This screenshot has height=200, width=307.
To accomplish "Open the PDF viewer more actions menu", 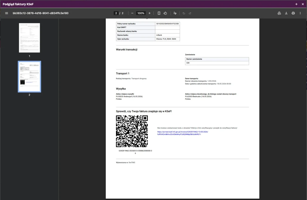I will point(300,13).
